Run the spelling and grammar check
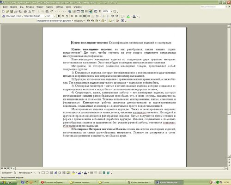 pos(33,12)
